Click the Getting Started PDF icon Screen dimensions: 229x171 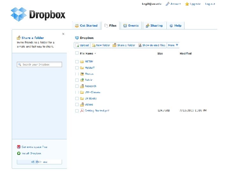pos(82,111)
